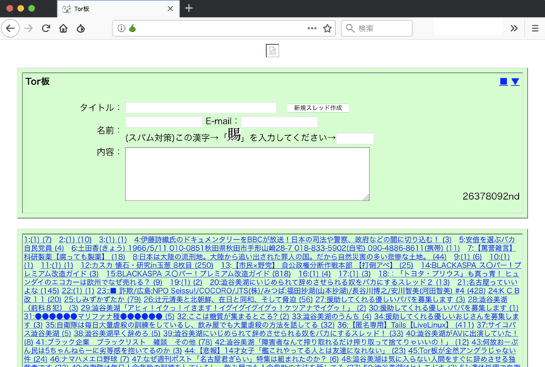545x367 pixels.
Task: Open the Firefox hamburger menu
Action: click(534, 28)
